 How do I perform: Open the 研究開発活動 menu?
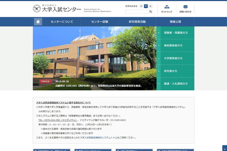click(137, 22)
